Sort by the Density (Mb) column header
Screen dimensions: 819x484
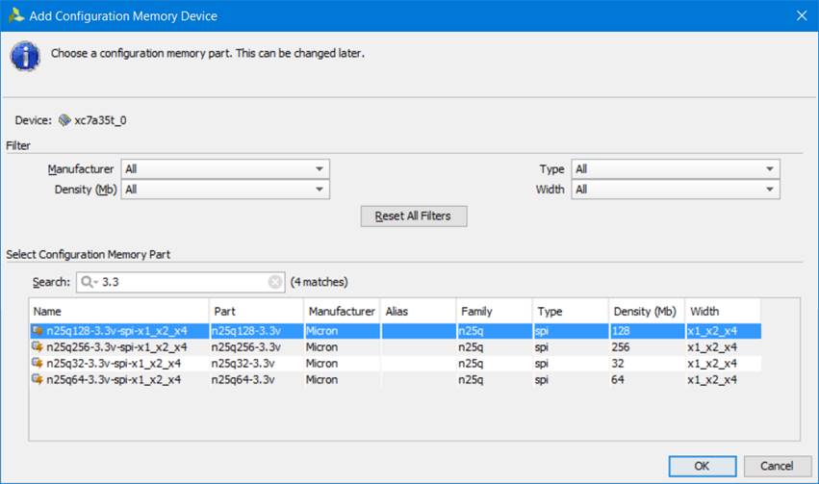coord(646,312)
